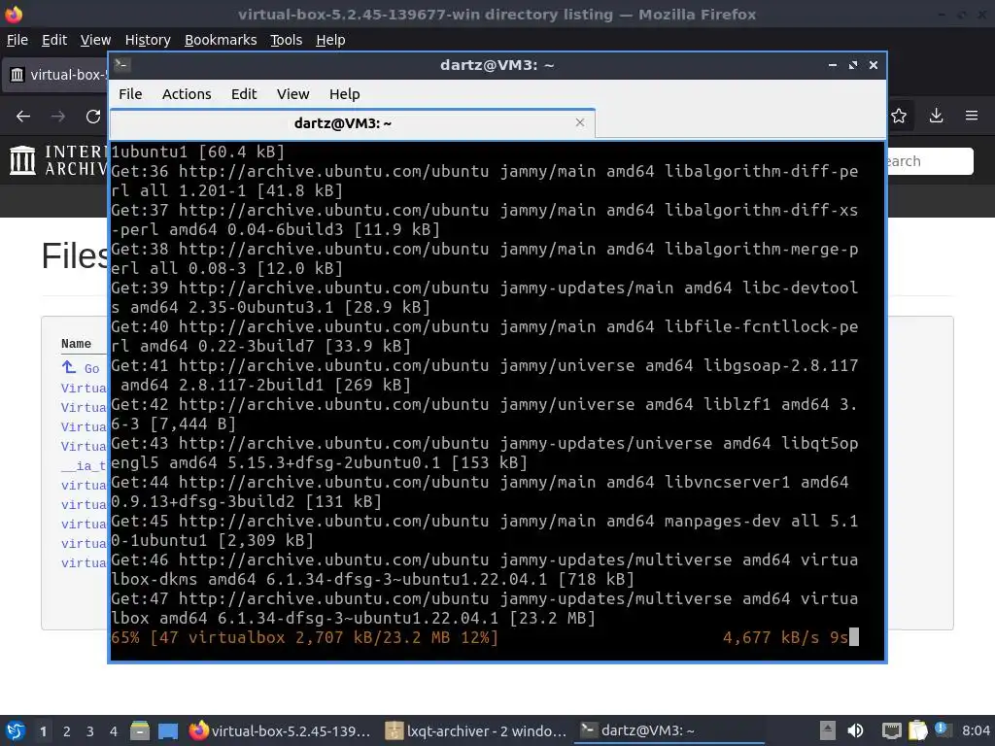This screenshot has width=995, height=746.
Task: Open Firefox Tools menu
Action: click(x=287, y=40)
